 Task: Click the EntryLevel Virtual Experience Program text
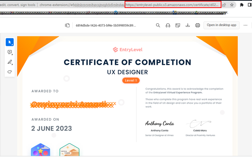point(178,92)
